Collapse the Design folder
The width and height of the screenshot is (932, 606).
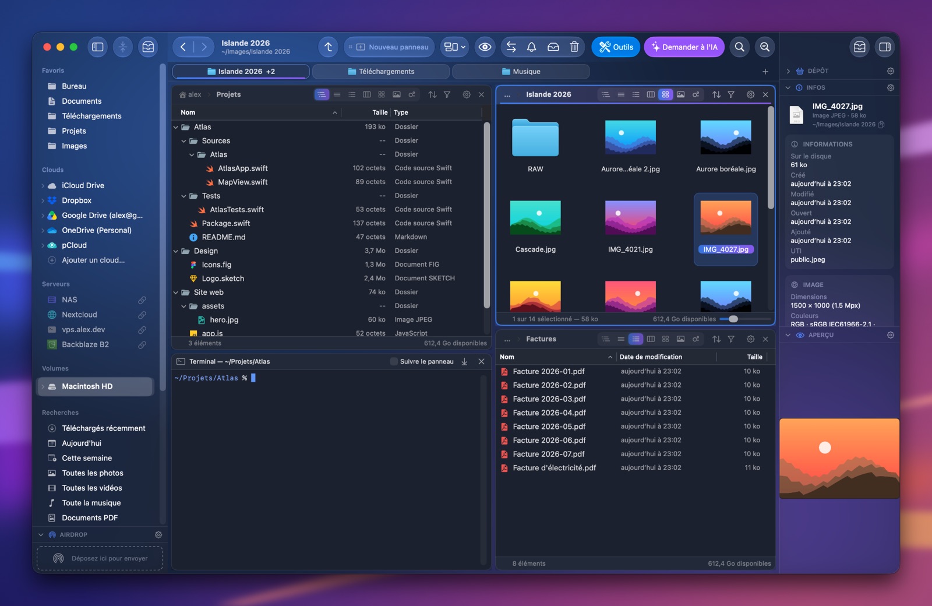tap(176, 251)
